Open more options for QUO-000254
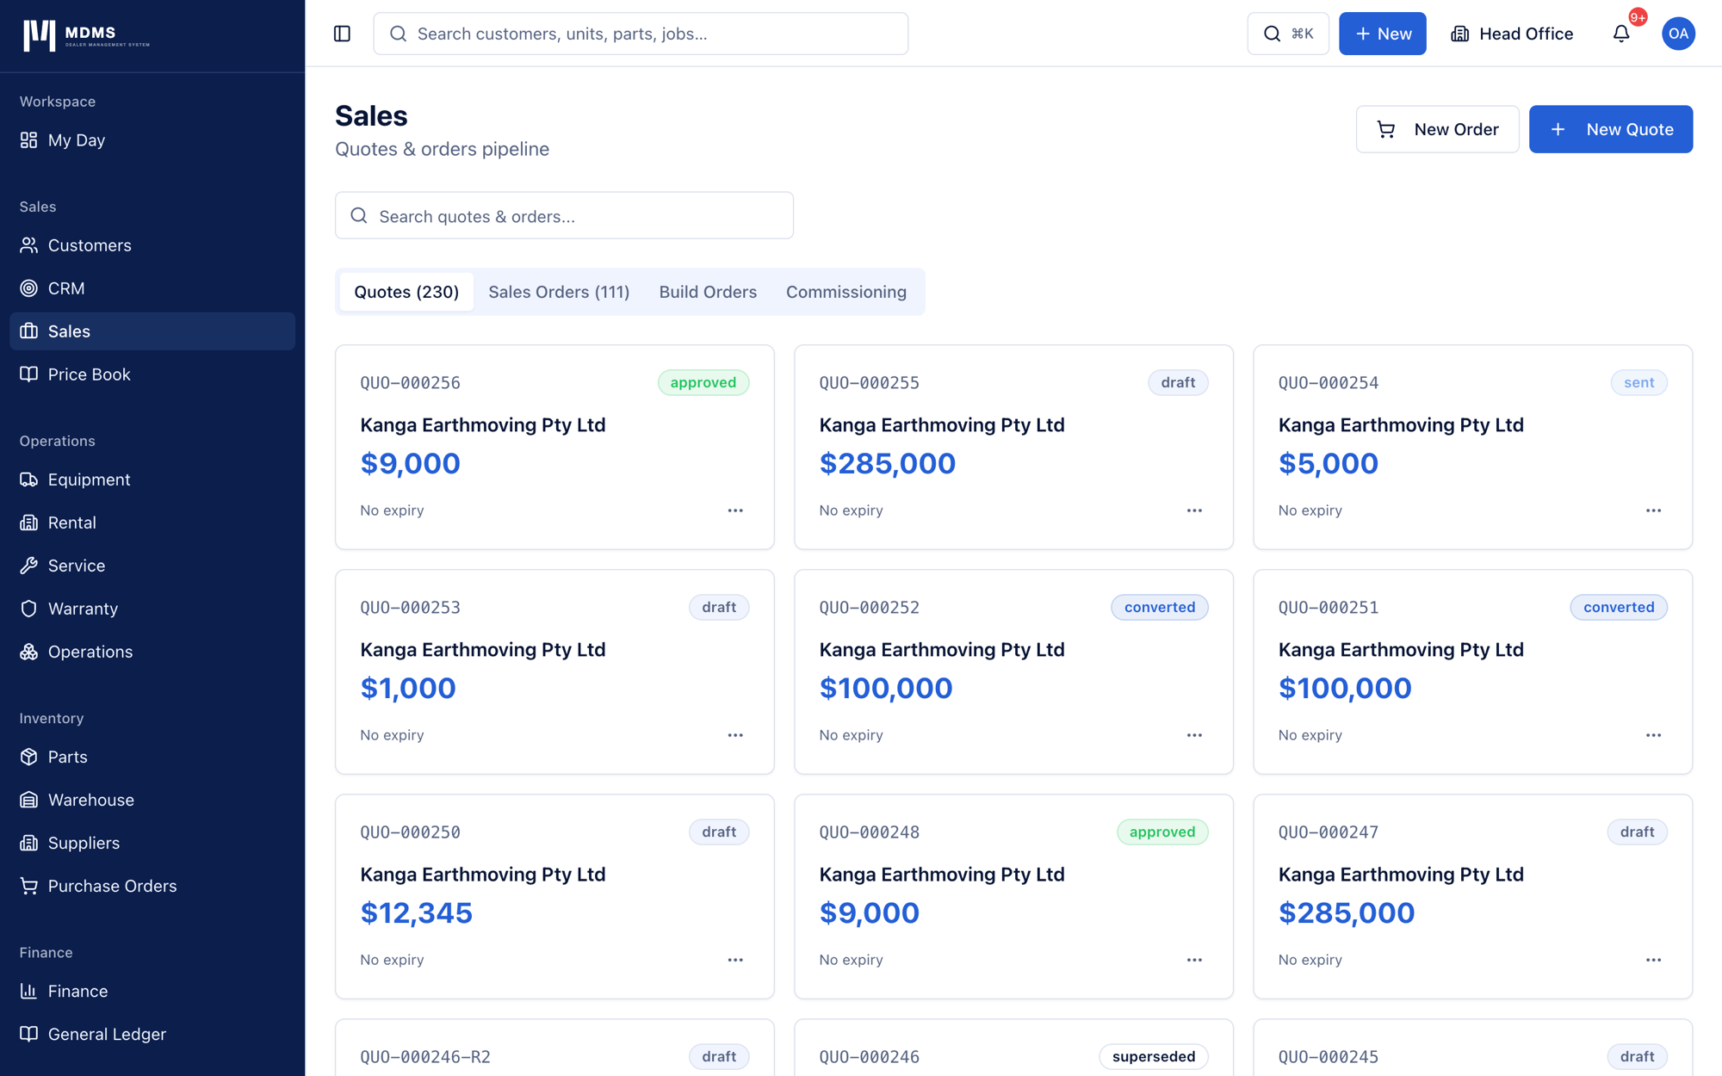 (1653, 510)
